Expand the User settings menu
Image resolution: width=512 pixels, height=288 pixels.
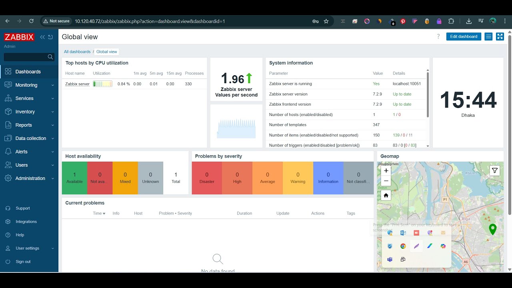point(29,248)
